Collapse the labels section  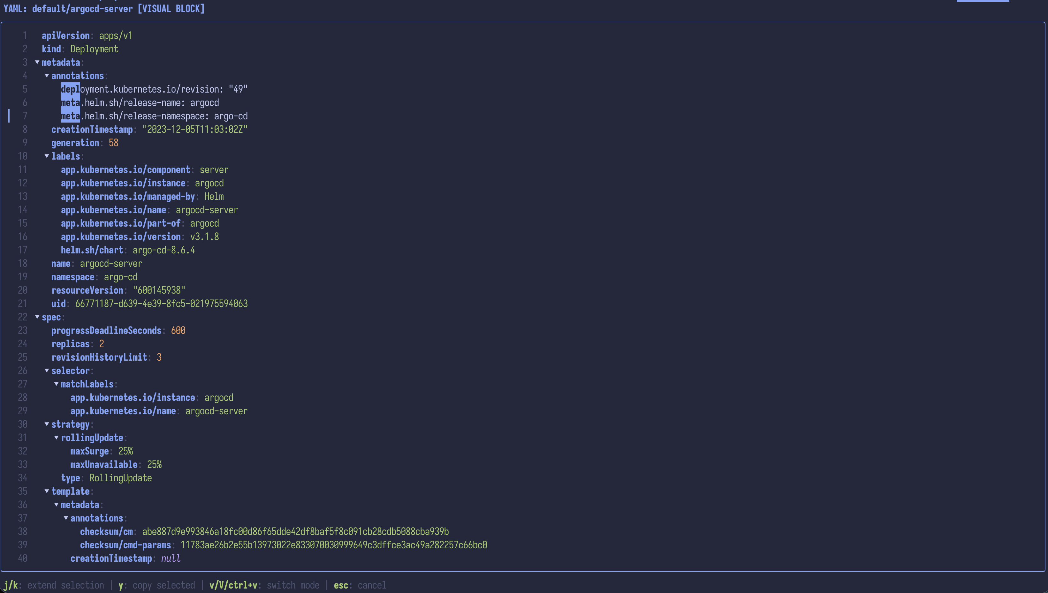pyautogui.click(x=46, y=156)
